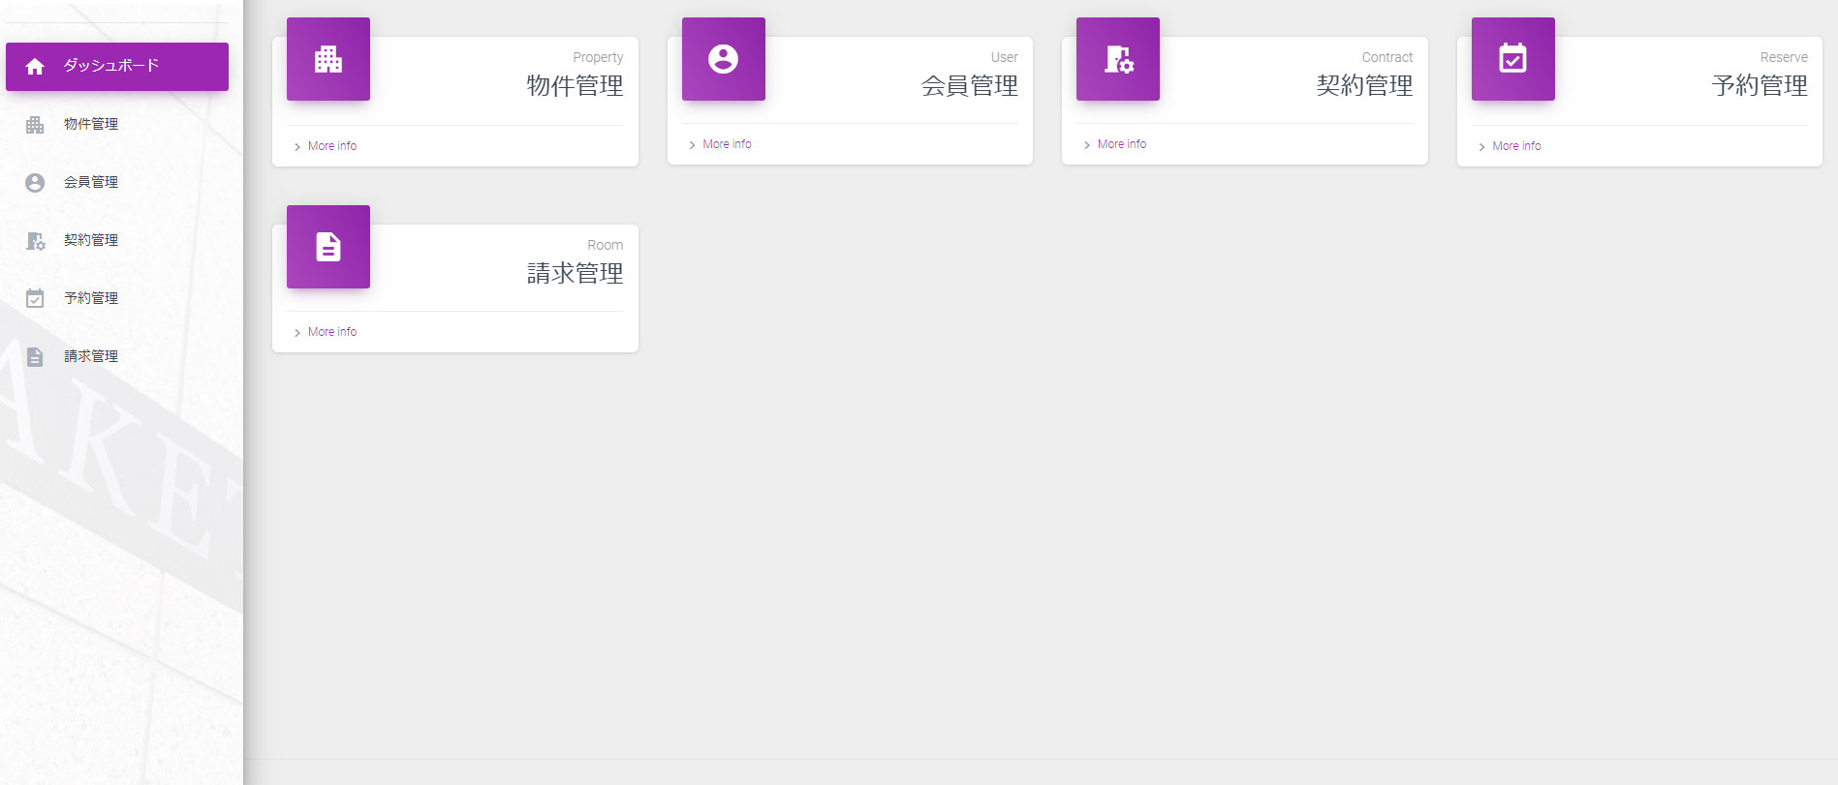Image resolution: width=1838 pixels, height=785 pixels.
Task: Click the Room invoice document icon tile
Action: coord(328,247)
